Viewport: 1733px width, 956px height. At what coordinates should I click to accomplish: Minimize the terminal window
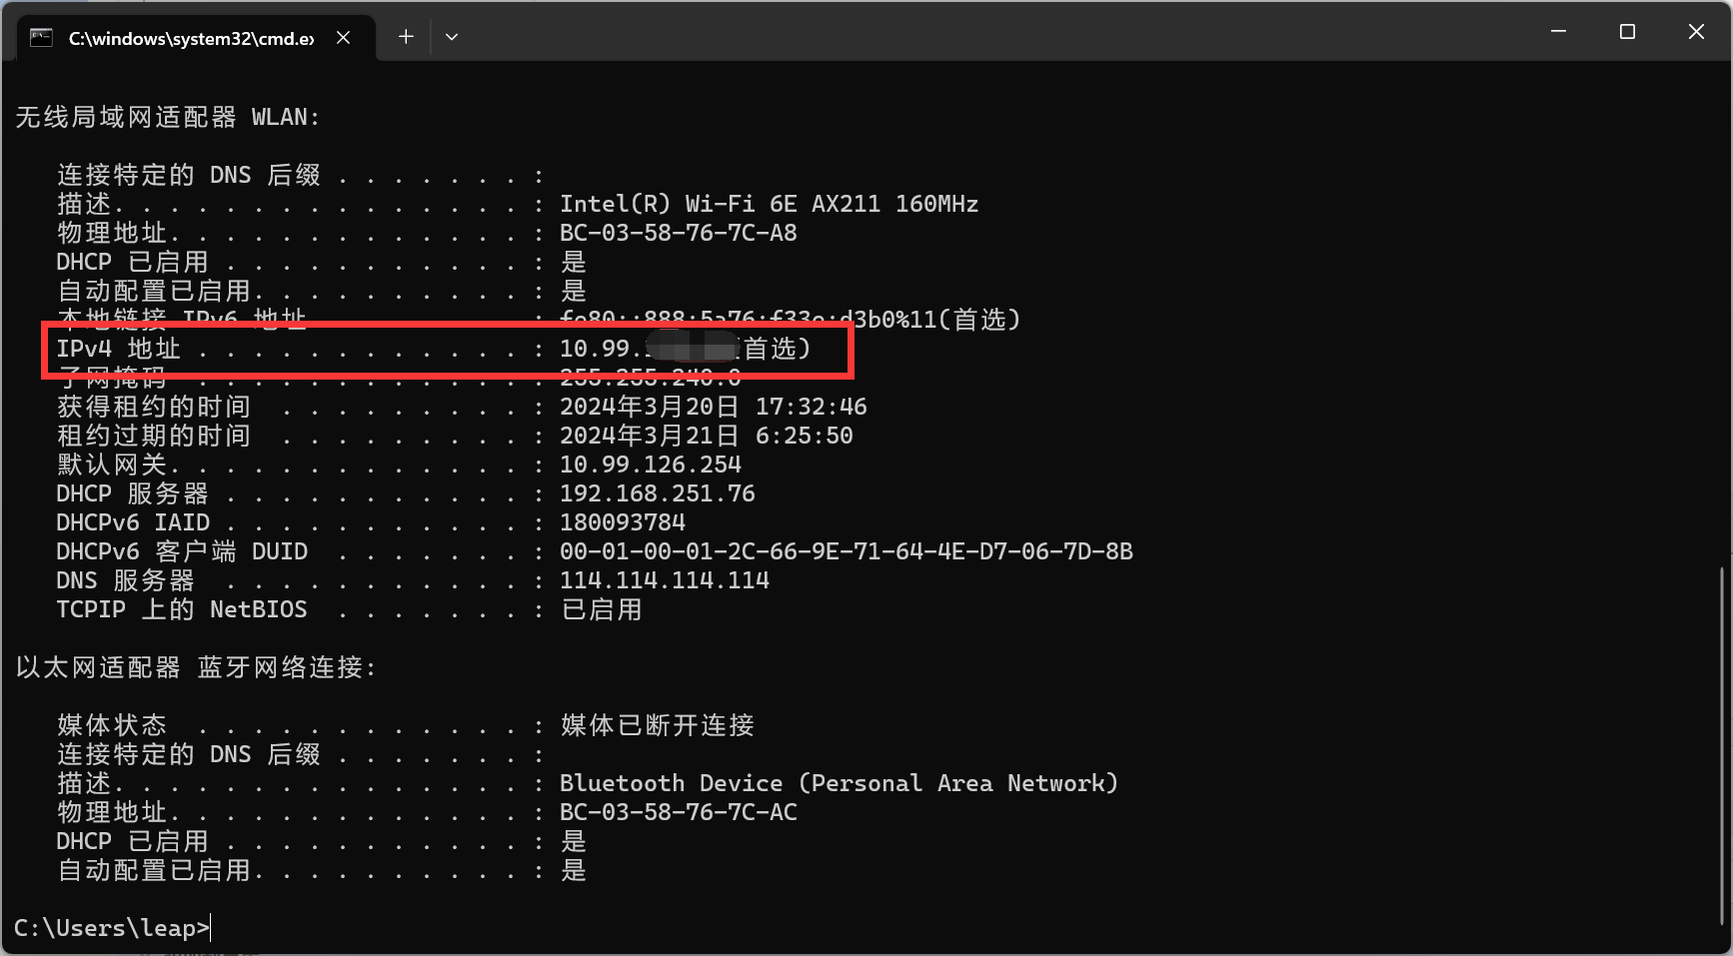[1558, 32]
